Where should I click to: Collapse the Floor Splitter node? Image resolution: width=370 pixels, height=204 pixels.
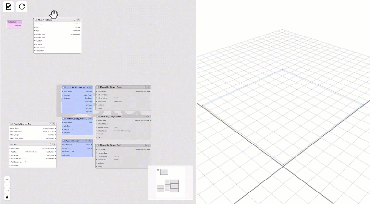click(53, 124)
